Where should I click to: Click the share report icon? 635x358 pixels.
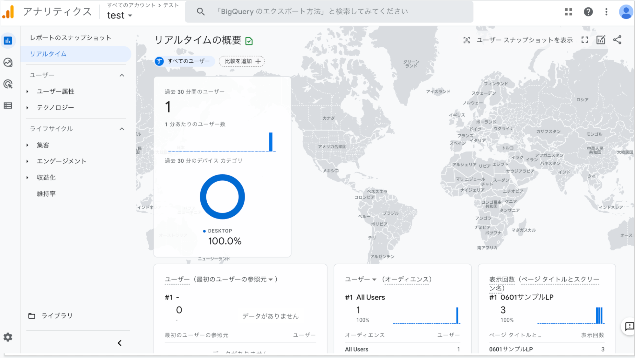pyautogui.click(x=617, y=40)
